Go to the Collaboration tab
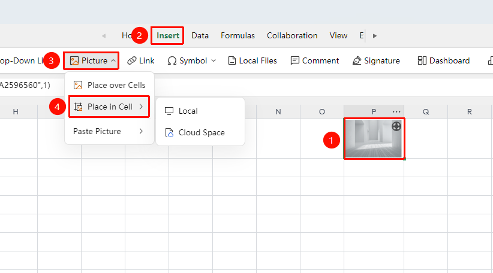 (292, 35)
